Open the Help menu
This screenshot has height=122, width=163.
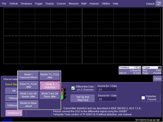pos(115,4)
